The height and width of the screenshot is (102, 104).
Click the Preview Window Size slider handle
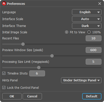[x=52, y=56]
